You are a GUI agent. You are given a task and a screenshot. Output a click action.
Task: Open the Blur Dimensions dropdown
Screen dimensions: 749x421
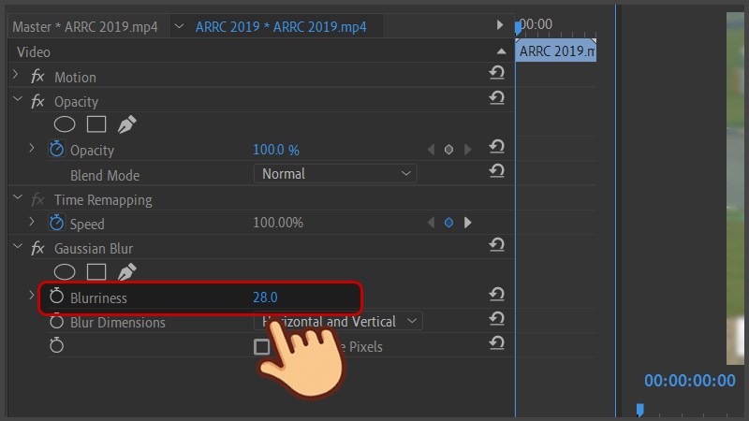click(338, 321)
